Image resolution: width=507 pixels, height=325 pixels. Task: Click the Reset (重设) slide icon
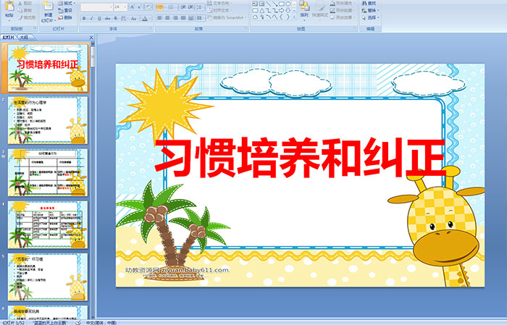coord(60,10)
